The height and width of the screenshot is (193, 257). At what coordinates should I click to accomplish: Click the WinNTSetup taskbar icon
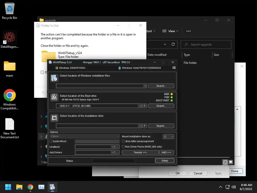[52, 187]
